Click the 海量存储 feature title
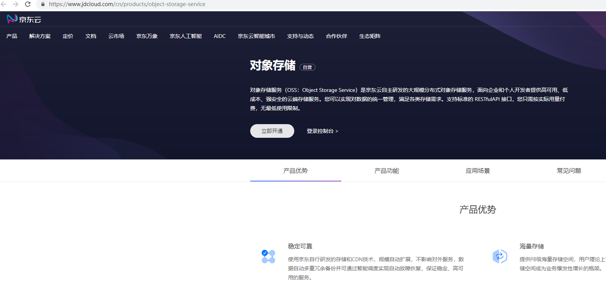The height and width of the screenshot is (298, 606). click(532, 246)
